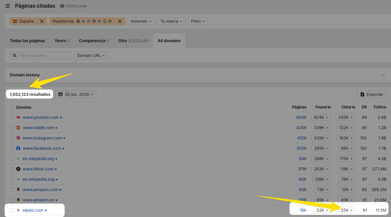Click the Páginas column header
This screenshot has height=217, width=391.
point(299,107)
